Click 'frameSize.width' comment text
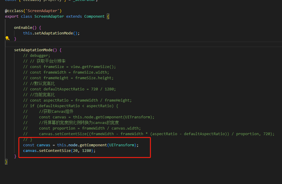 [x=90, y=72]
